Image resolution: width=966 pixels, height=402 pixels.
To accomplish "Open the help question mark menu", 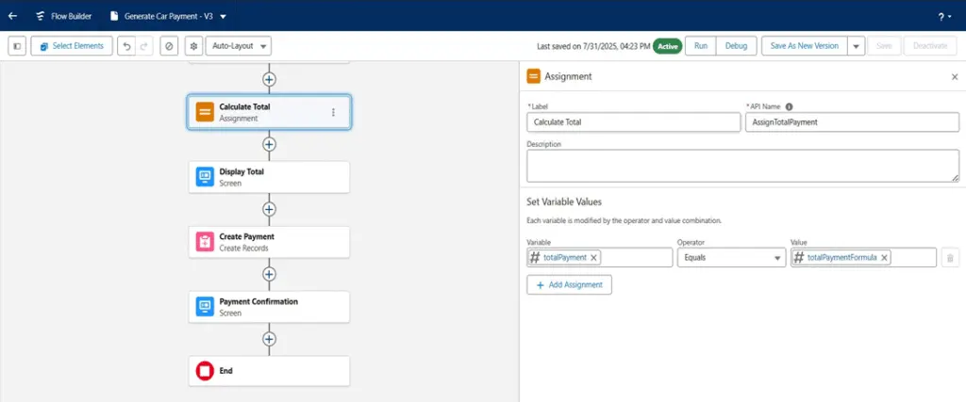I will pyautogui.click(x=945, y=17).
